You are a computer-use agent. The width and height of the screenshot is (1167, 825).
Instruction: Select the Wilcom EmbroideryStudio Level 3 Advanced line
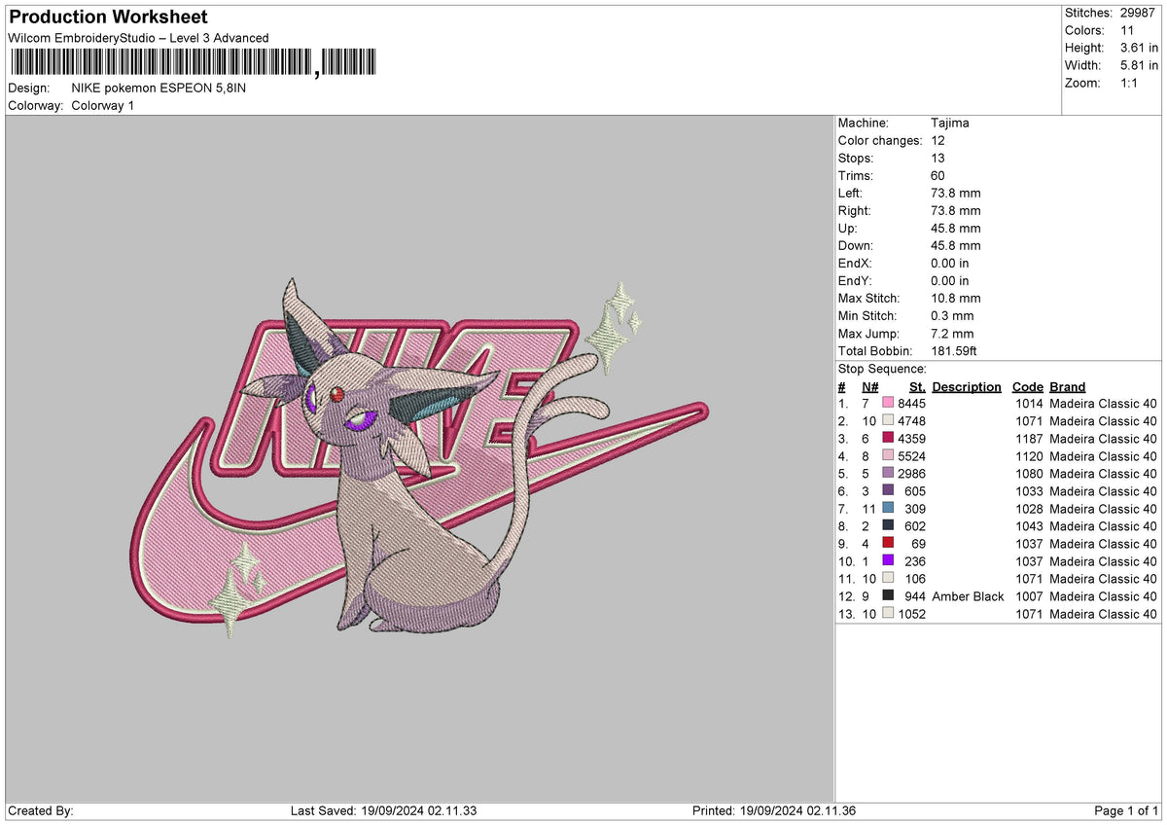point(139,38)
